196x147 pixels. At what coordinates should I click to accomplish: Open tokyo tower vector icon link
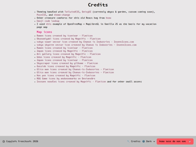click(85, 42)
